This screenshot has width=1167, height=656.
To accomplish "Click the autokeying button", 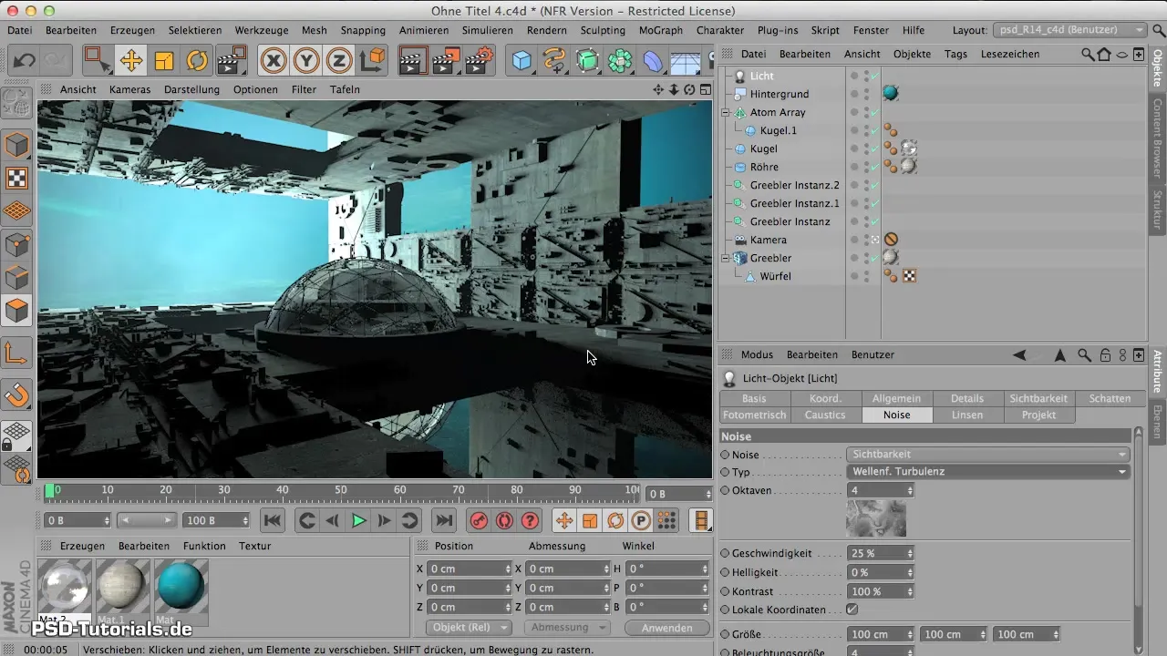I will tap(504, 520).
